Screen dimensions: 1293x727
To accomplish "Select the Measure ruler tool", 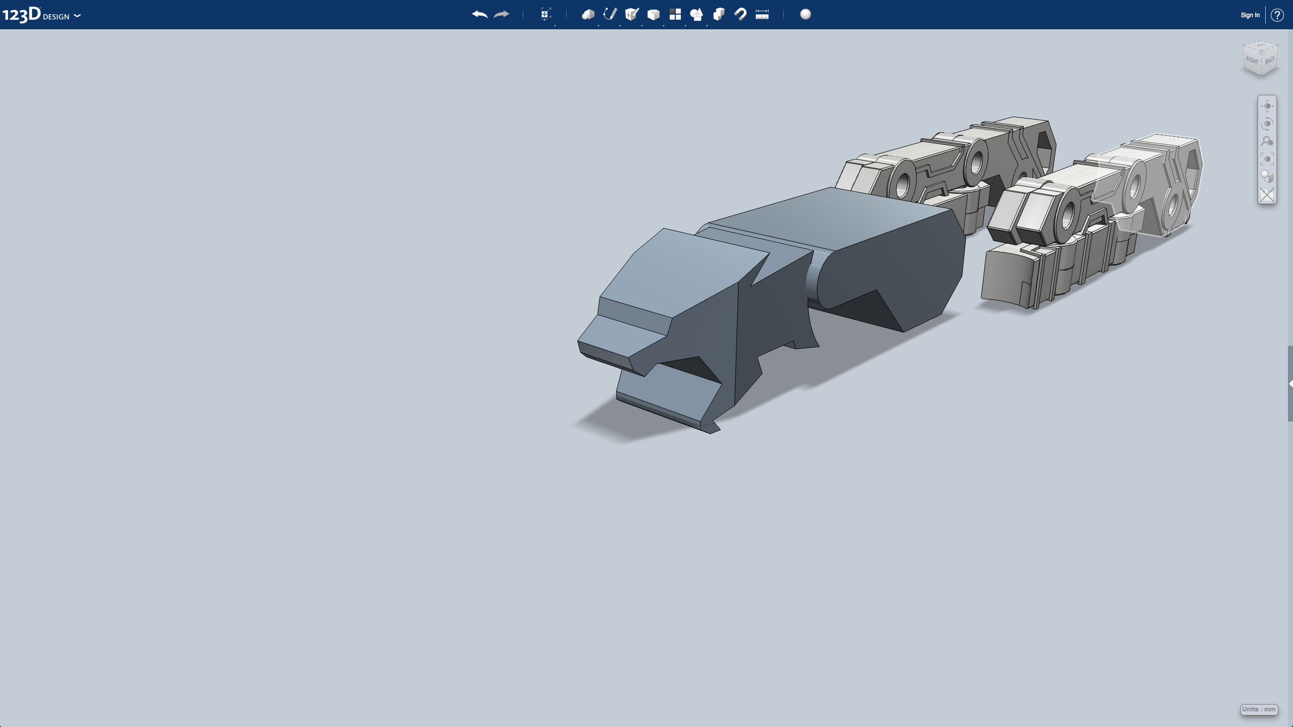I will [x=762, y=15].
